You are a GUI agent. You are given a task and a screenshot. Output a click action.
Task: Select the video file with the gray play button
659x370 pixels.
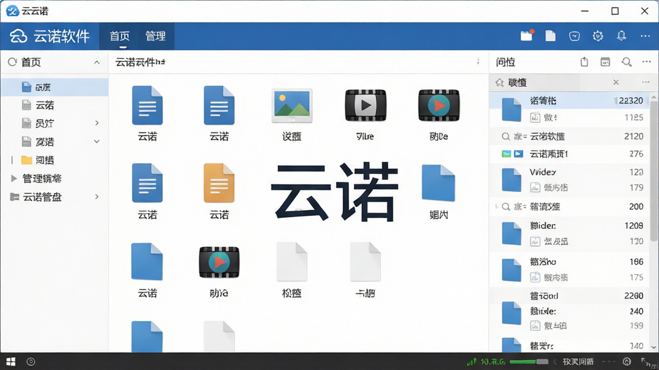[x=366, y=105]
